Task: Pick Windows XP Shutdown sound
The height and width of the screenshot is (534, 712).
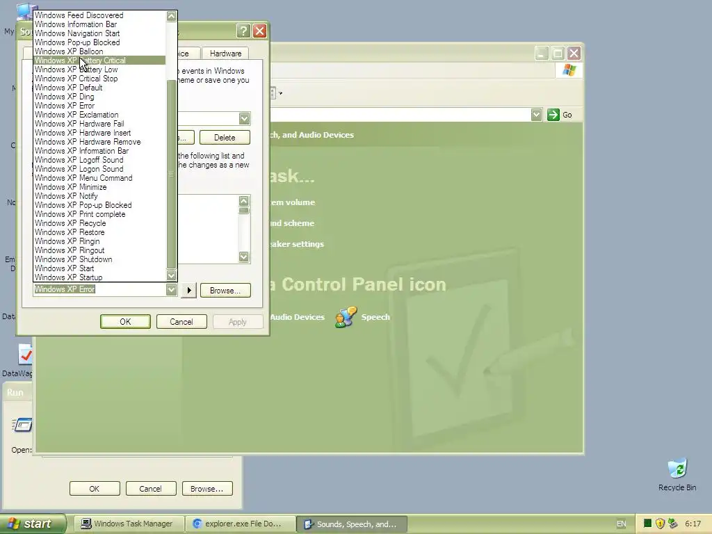Action: (99, 259)
